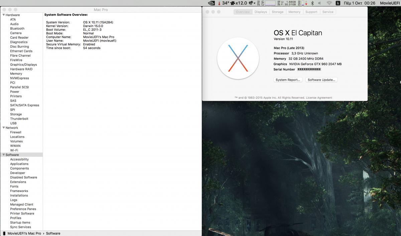The image size is (401, 236).
Task: Select Firewall under Network
Action: coord(15,132)
